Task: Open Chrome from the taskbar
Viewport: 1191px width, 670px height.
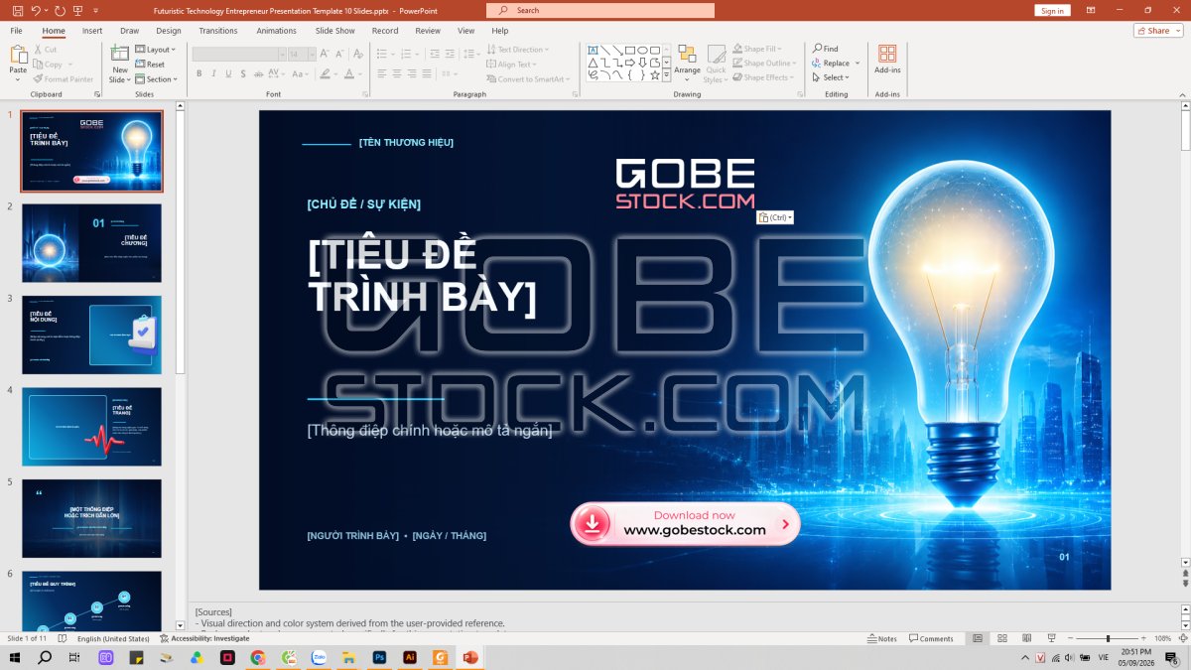Action: click(x=258, y=657)
